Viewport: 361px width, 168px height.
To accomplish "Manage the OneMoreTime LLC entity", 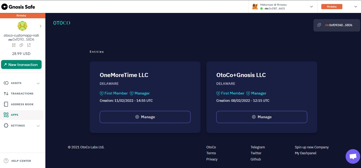I will tap(145, 117).
